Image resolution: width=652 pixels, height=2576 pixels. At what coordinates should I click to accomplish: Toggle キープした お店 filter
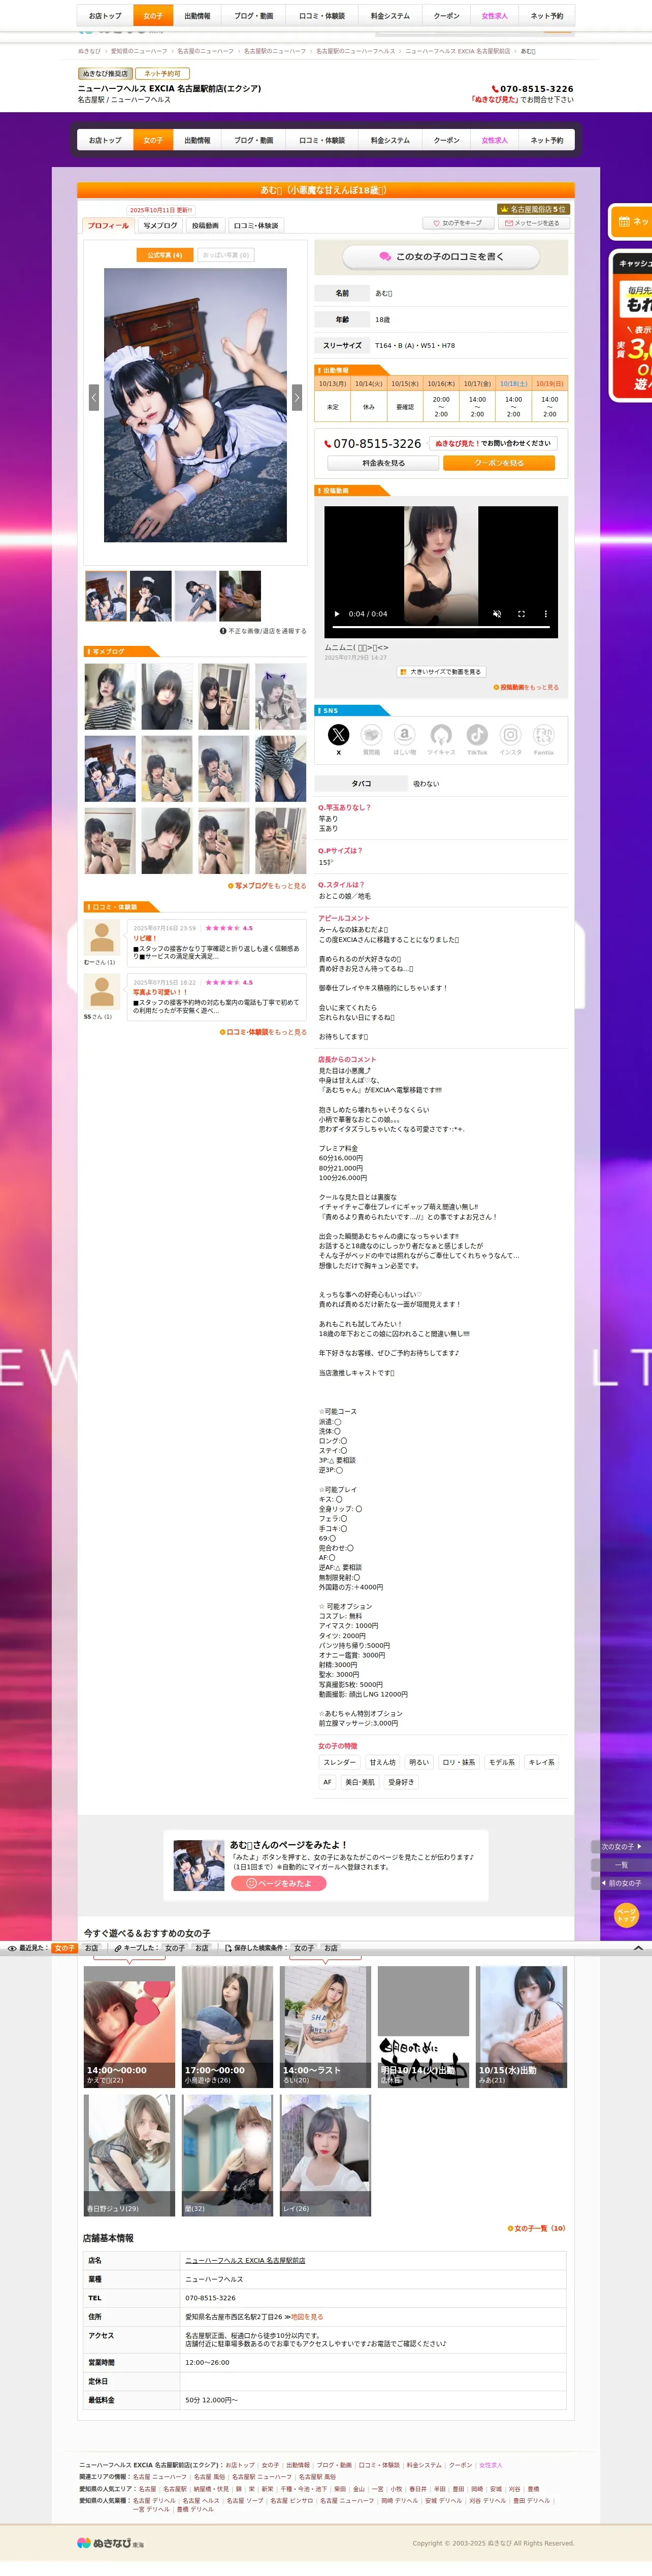coord(202,1948)
